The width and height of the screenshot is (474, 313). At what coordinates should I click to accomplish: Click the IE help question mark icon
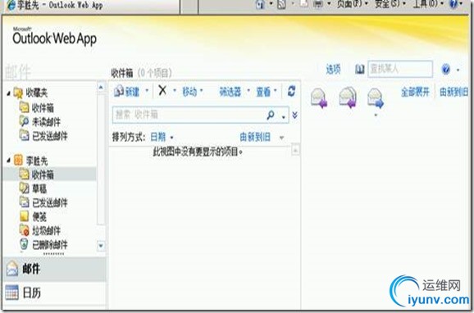(x=453, y=4)
